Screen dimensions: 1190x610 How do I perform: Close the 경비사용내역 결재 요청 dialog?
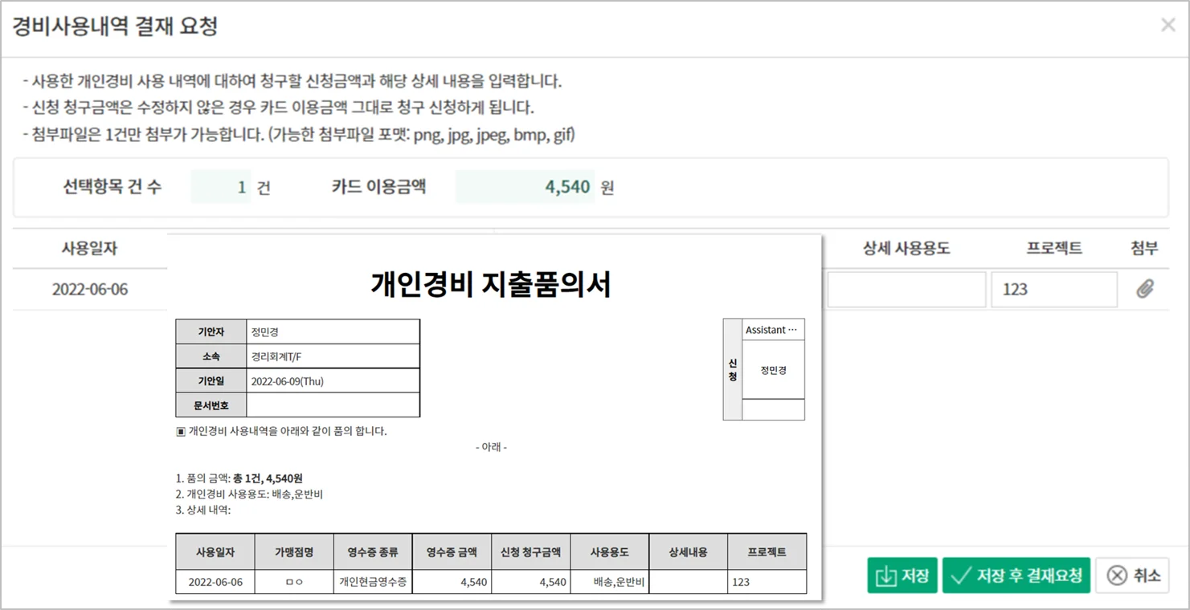pyautogui.click(x=1167, y=25)
